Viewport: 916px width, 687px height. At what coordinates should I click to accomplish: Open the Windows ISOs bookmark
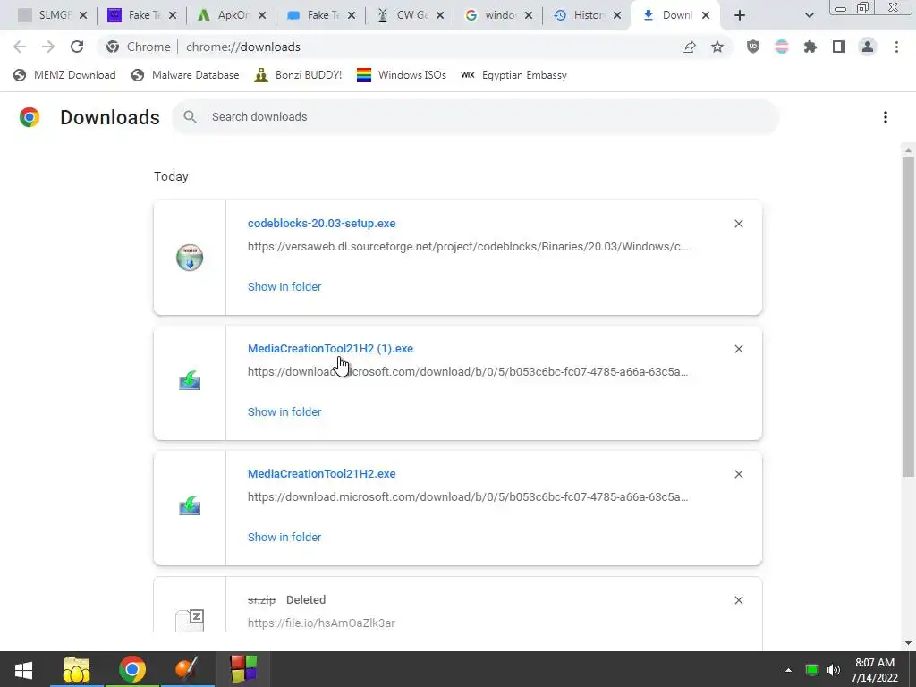(402, 75)
